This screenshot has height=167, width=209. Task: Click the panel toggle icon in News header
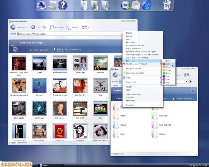[x=193, y=91]
